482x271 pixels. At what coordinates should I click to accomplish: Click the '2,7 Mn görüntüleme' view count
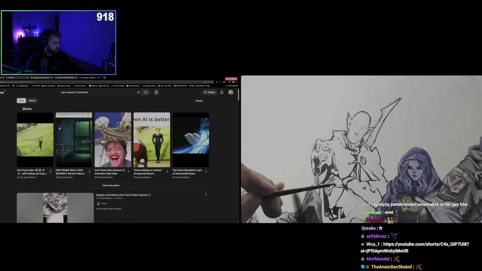coord(26,177)
